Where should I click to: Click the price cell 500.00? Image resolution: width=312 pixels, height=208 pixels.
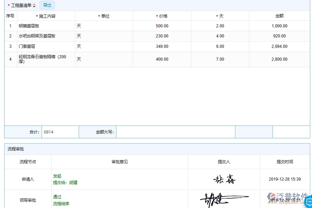[x=162, y=26]
